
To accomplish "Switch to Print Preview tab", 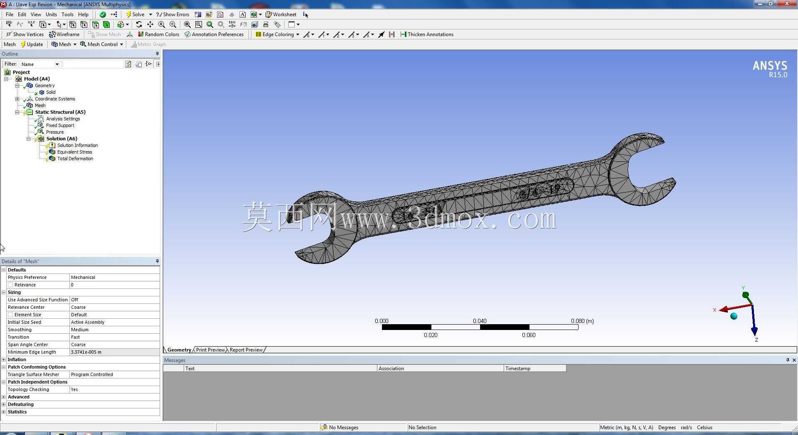I will pos(210,350).
